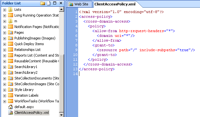Click the resource path include-subpaths line
This screenshot has height=117, width=200.
coord(146,50)
